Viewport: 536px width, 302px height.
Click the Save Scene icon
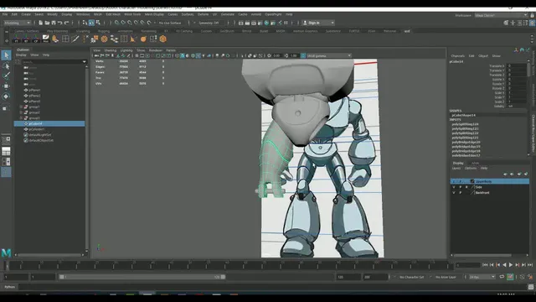click(54, 23)
